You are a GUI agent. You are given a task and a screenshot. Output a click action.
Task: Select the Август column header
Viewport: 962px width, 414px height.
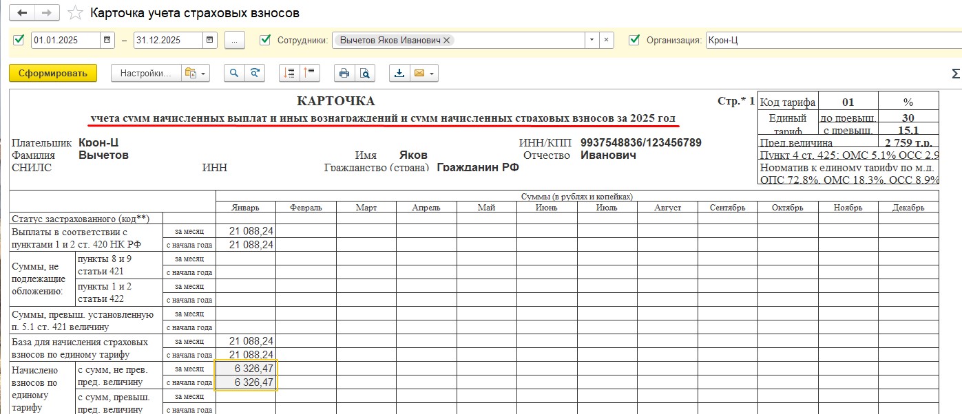click(x=667, y=207)
